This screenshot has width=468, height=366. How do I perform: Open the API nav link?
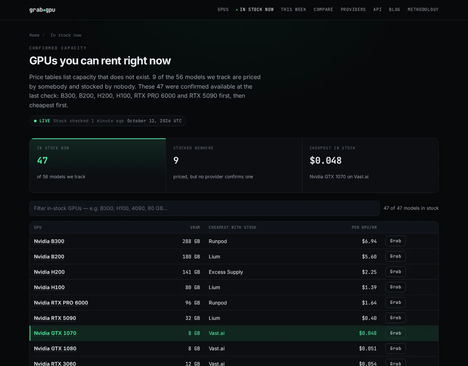378,10
